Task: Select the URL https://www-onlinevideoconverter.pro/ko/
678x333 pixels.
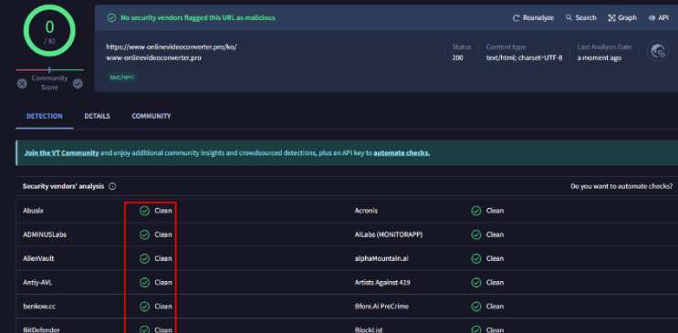Action: pos(172,47)
